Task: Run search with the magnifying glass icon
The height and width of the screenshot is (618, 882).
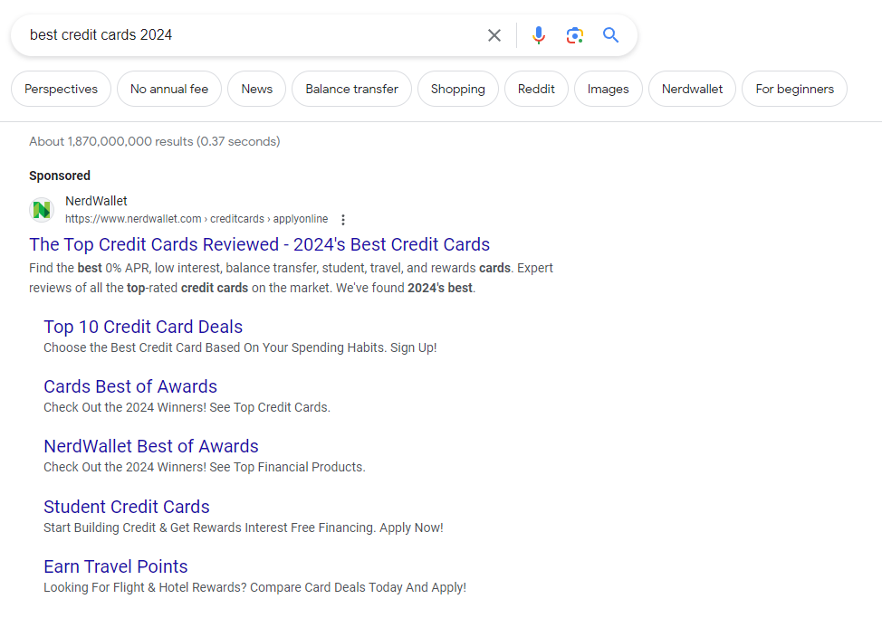Action: tap(611, 35)
